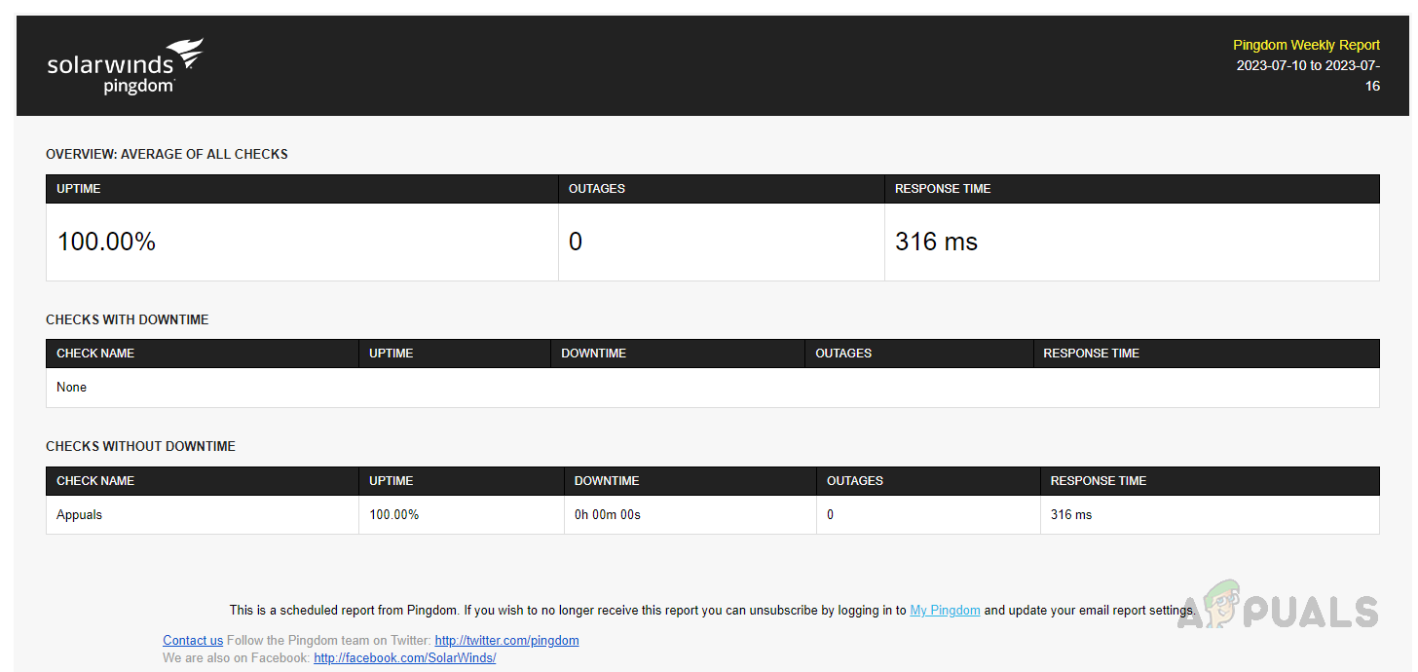Click the overview response time 316 ms
This screenshot has width=1418, height=672.
click(x=936, y=242)
